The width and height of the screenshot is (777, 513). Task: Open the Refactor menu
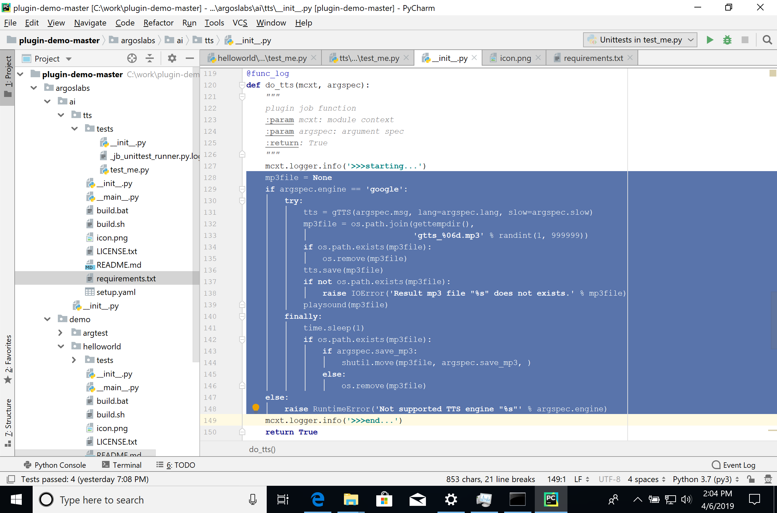point(158,23)
